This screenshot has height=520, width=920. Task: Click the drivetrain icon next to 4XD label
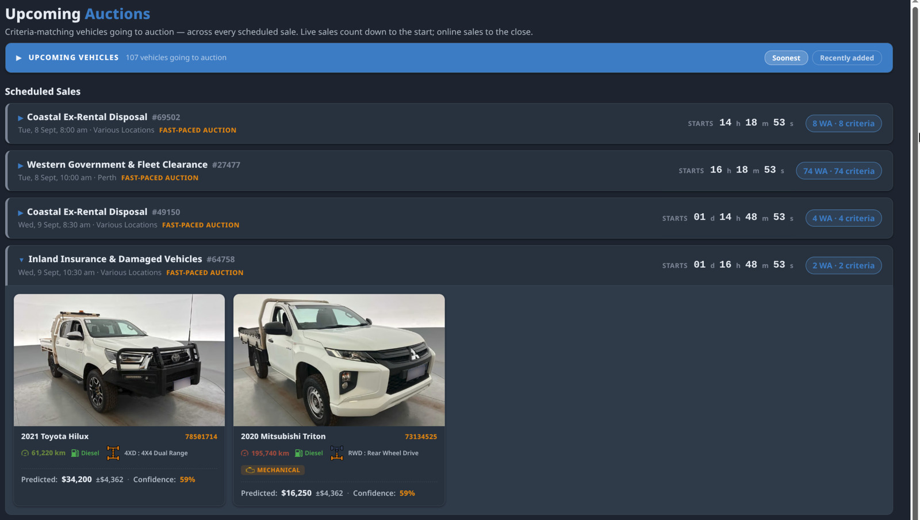[113, 453]
